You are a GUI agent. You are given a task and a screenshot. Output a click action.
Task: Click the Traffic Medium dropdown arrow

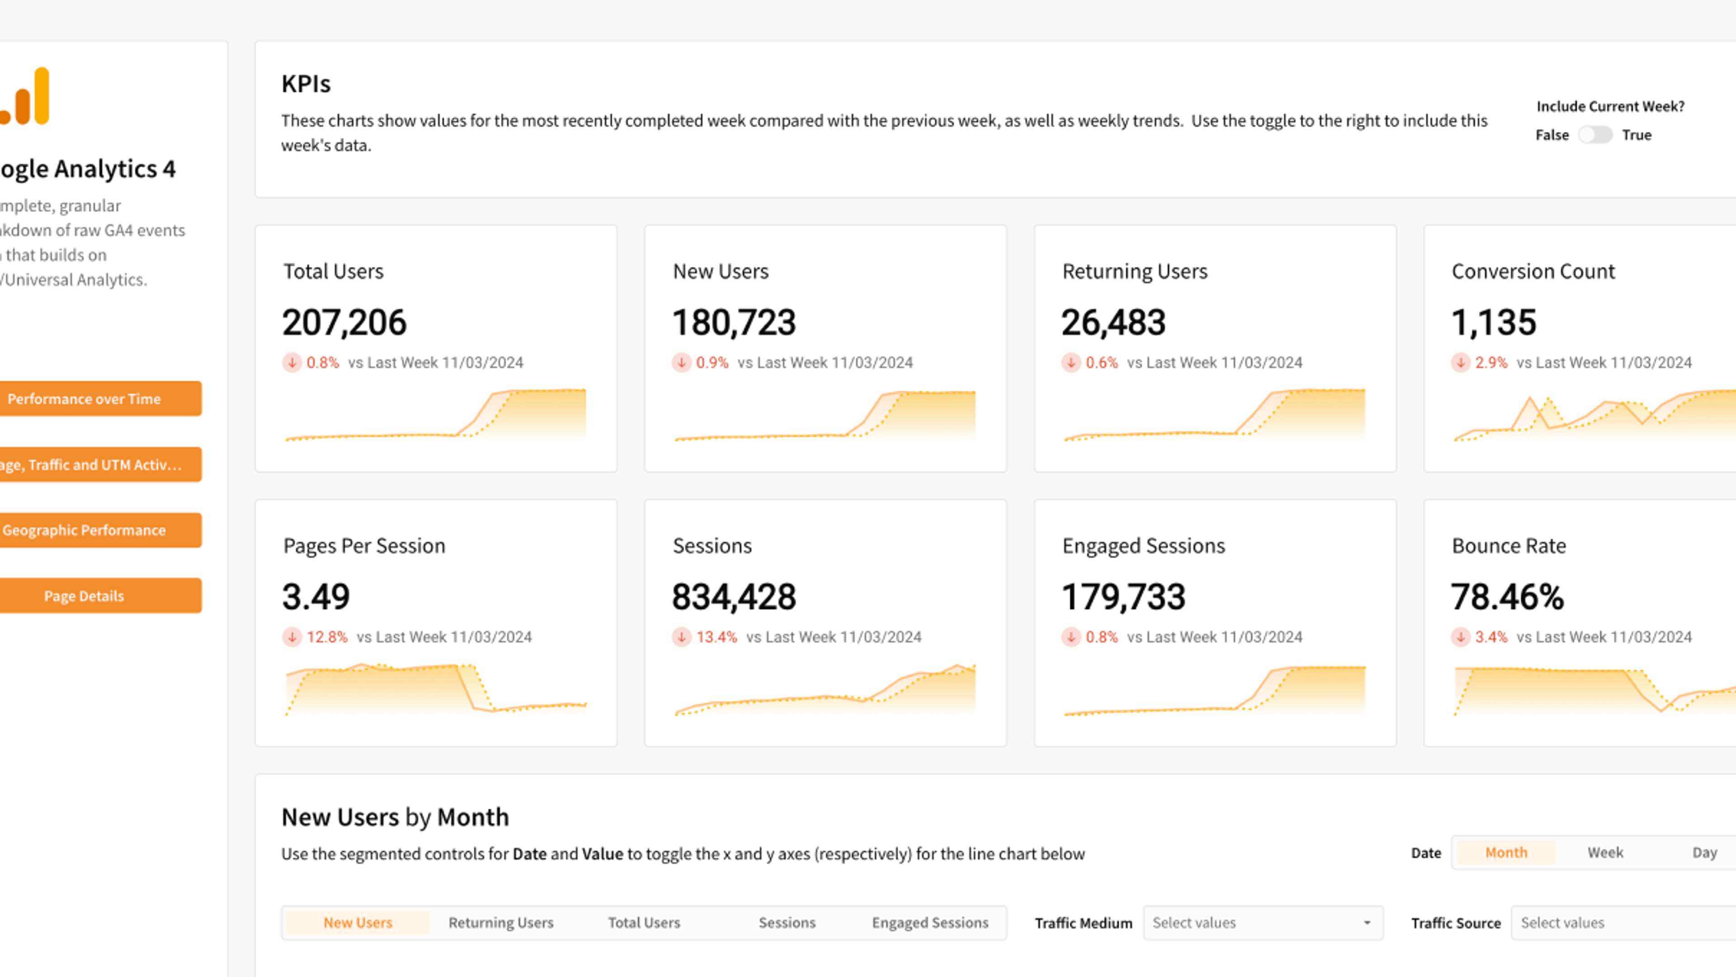(1368, 923)
